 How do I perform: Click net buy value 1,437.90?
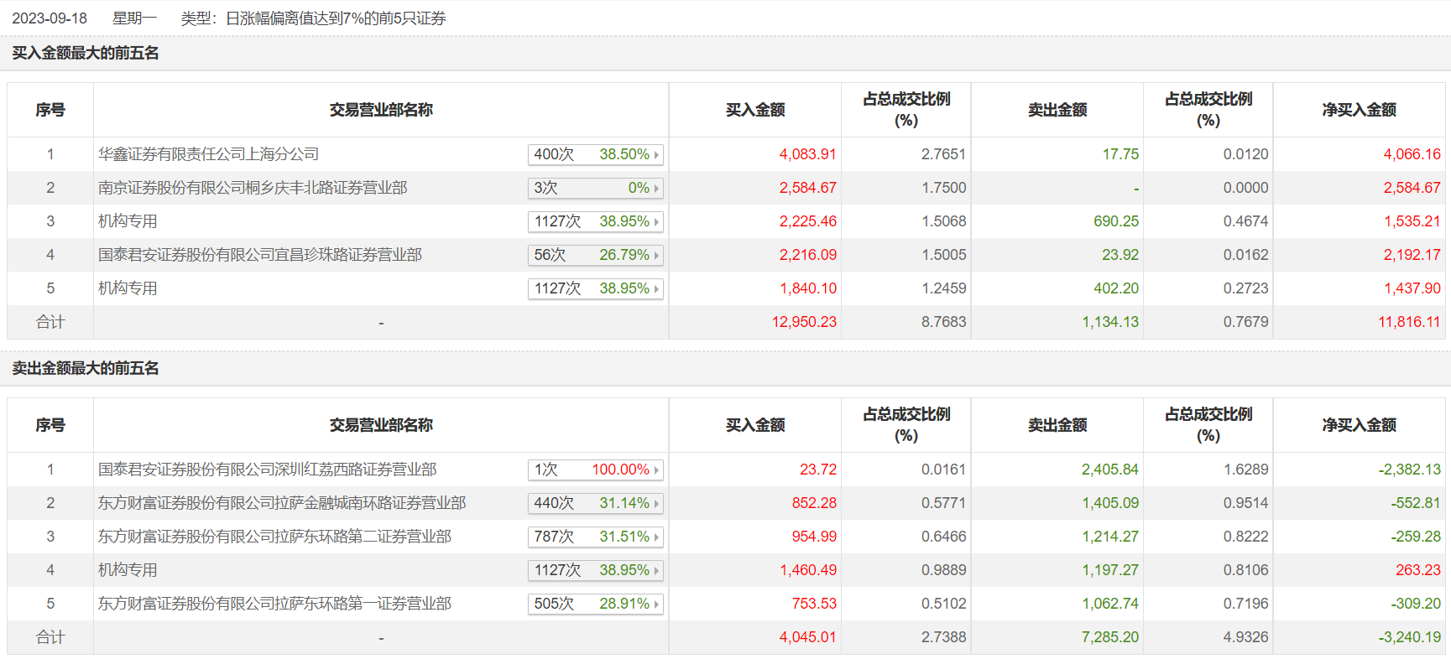click(x=1412, y=288)
